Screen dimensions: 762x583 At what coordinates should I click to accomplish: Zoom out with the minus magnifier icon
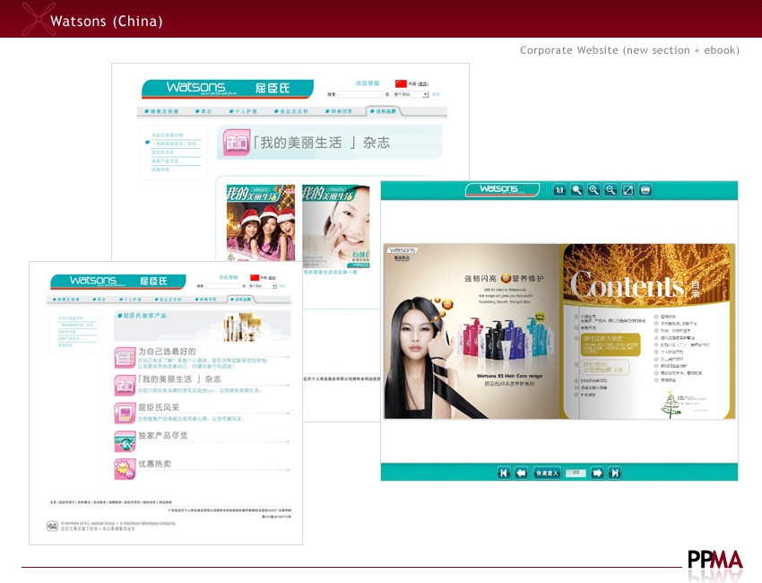point(610,190)
